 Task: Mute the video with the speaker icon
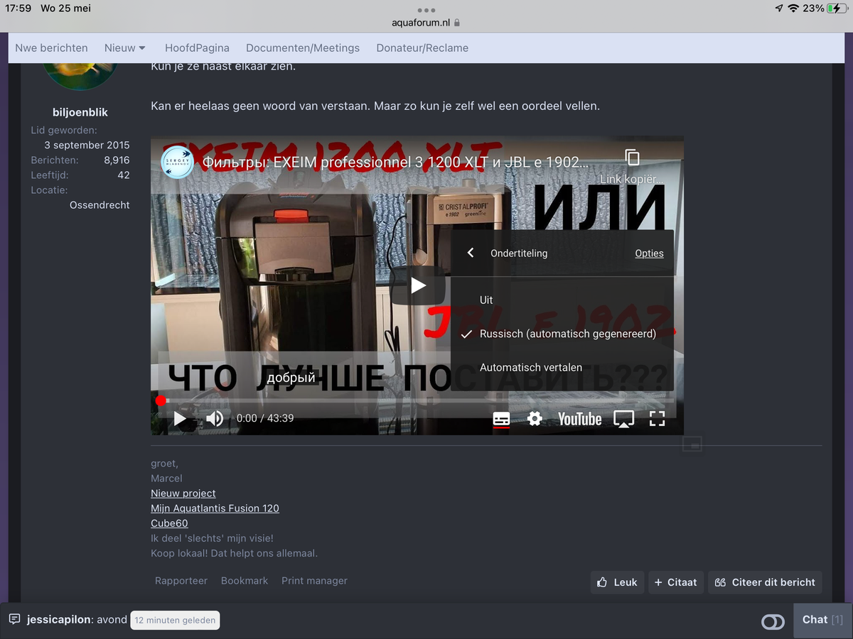click(214, 419)
